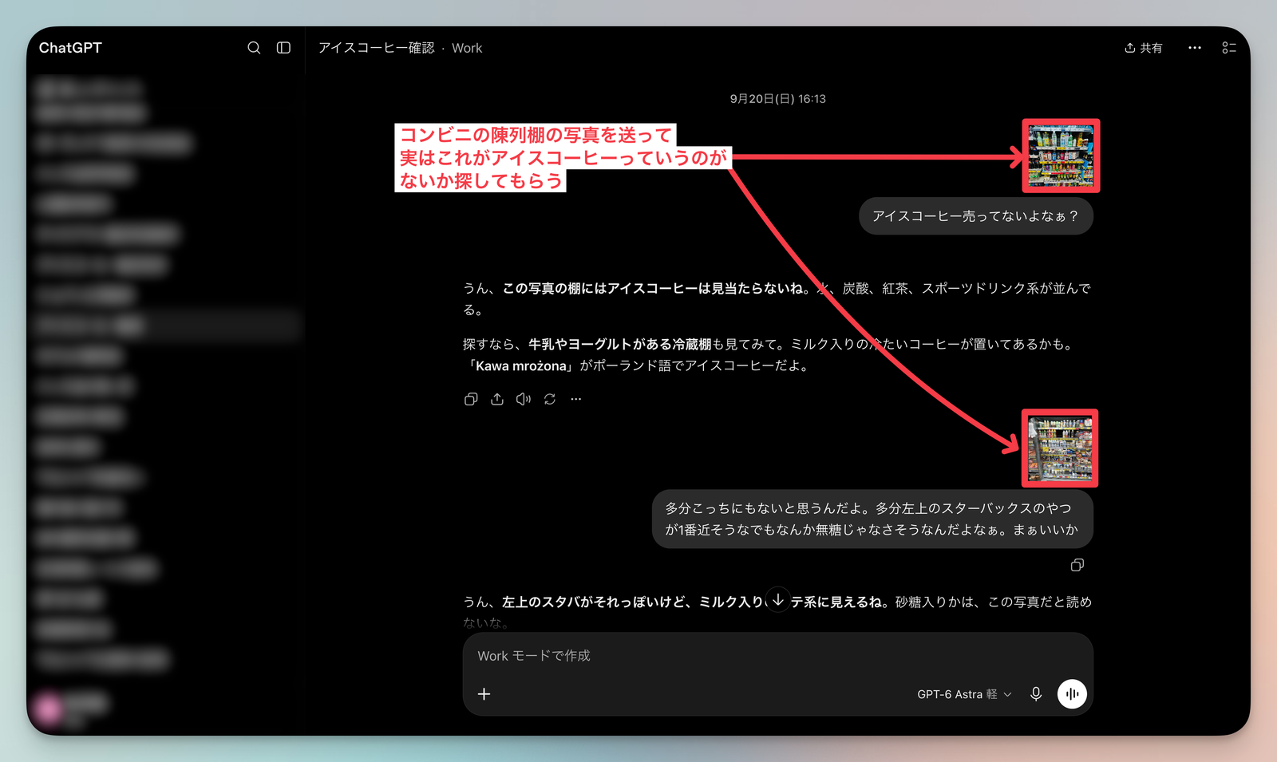Open the checklist panel icon at top right
1277x762 pixels.
[1229, 48]
